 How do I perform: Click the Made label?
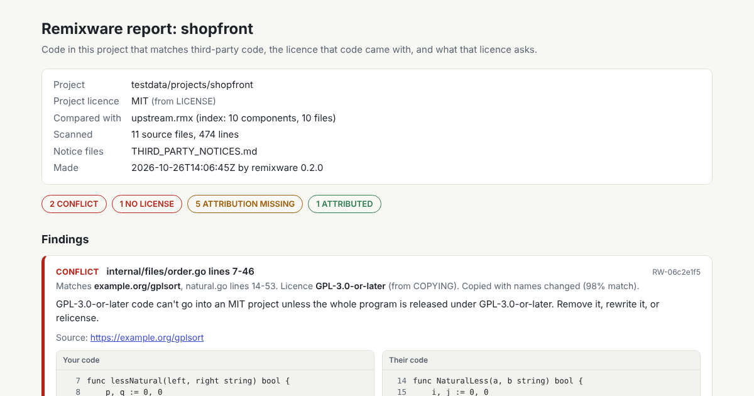(66, 168)
